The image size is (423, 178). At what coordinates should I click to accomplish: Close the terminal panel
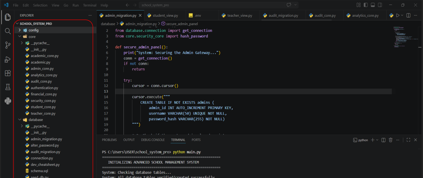[415, 140]
